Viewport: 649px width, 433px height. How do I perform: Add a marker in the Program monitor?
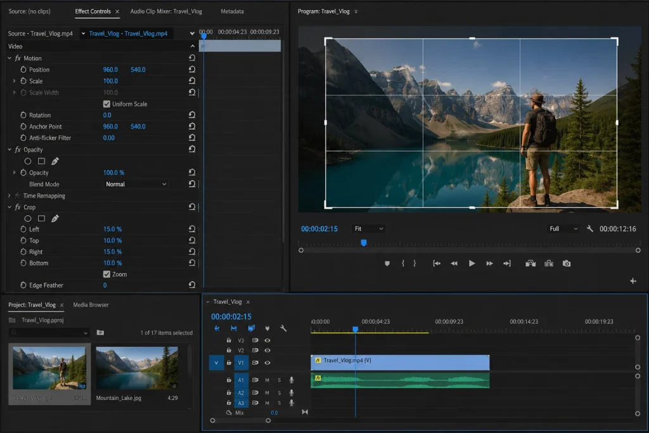click(x=387, y=263)
